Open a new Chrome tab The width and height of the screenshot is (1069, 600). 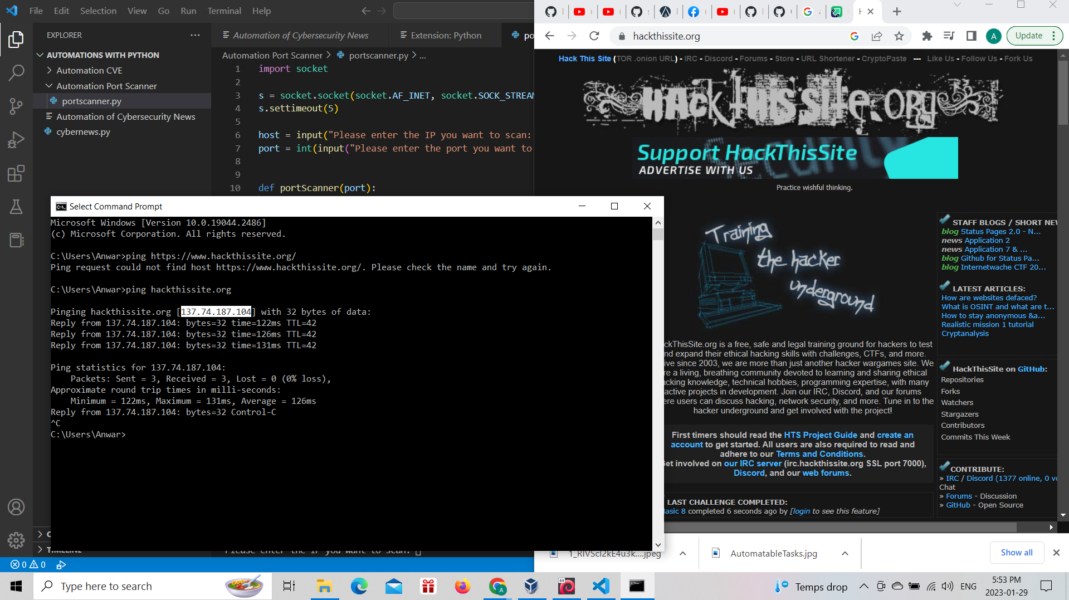pos(897,12)
